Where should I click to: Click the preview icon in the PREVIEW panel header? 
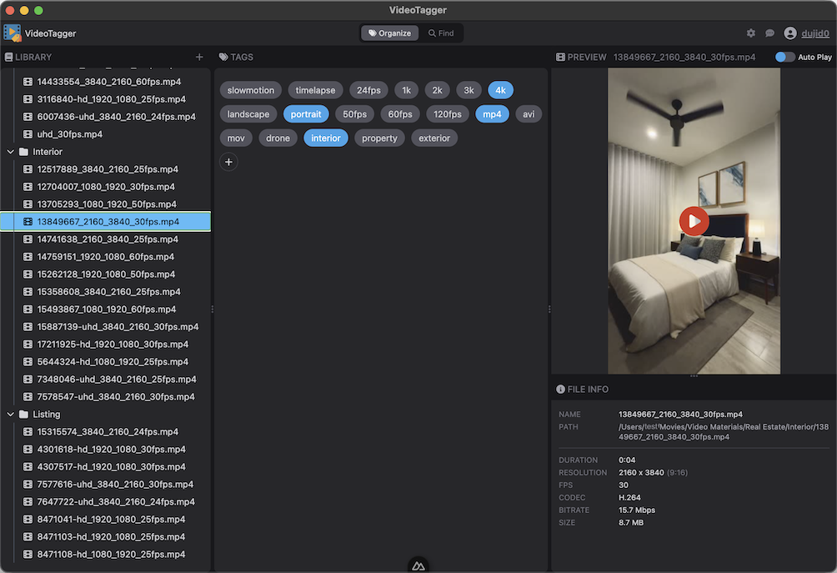click(x=559, y=57)
